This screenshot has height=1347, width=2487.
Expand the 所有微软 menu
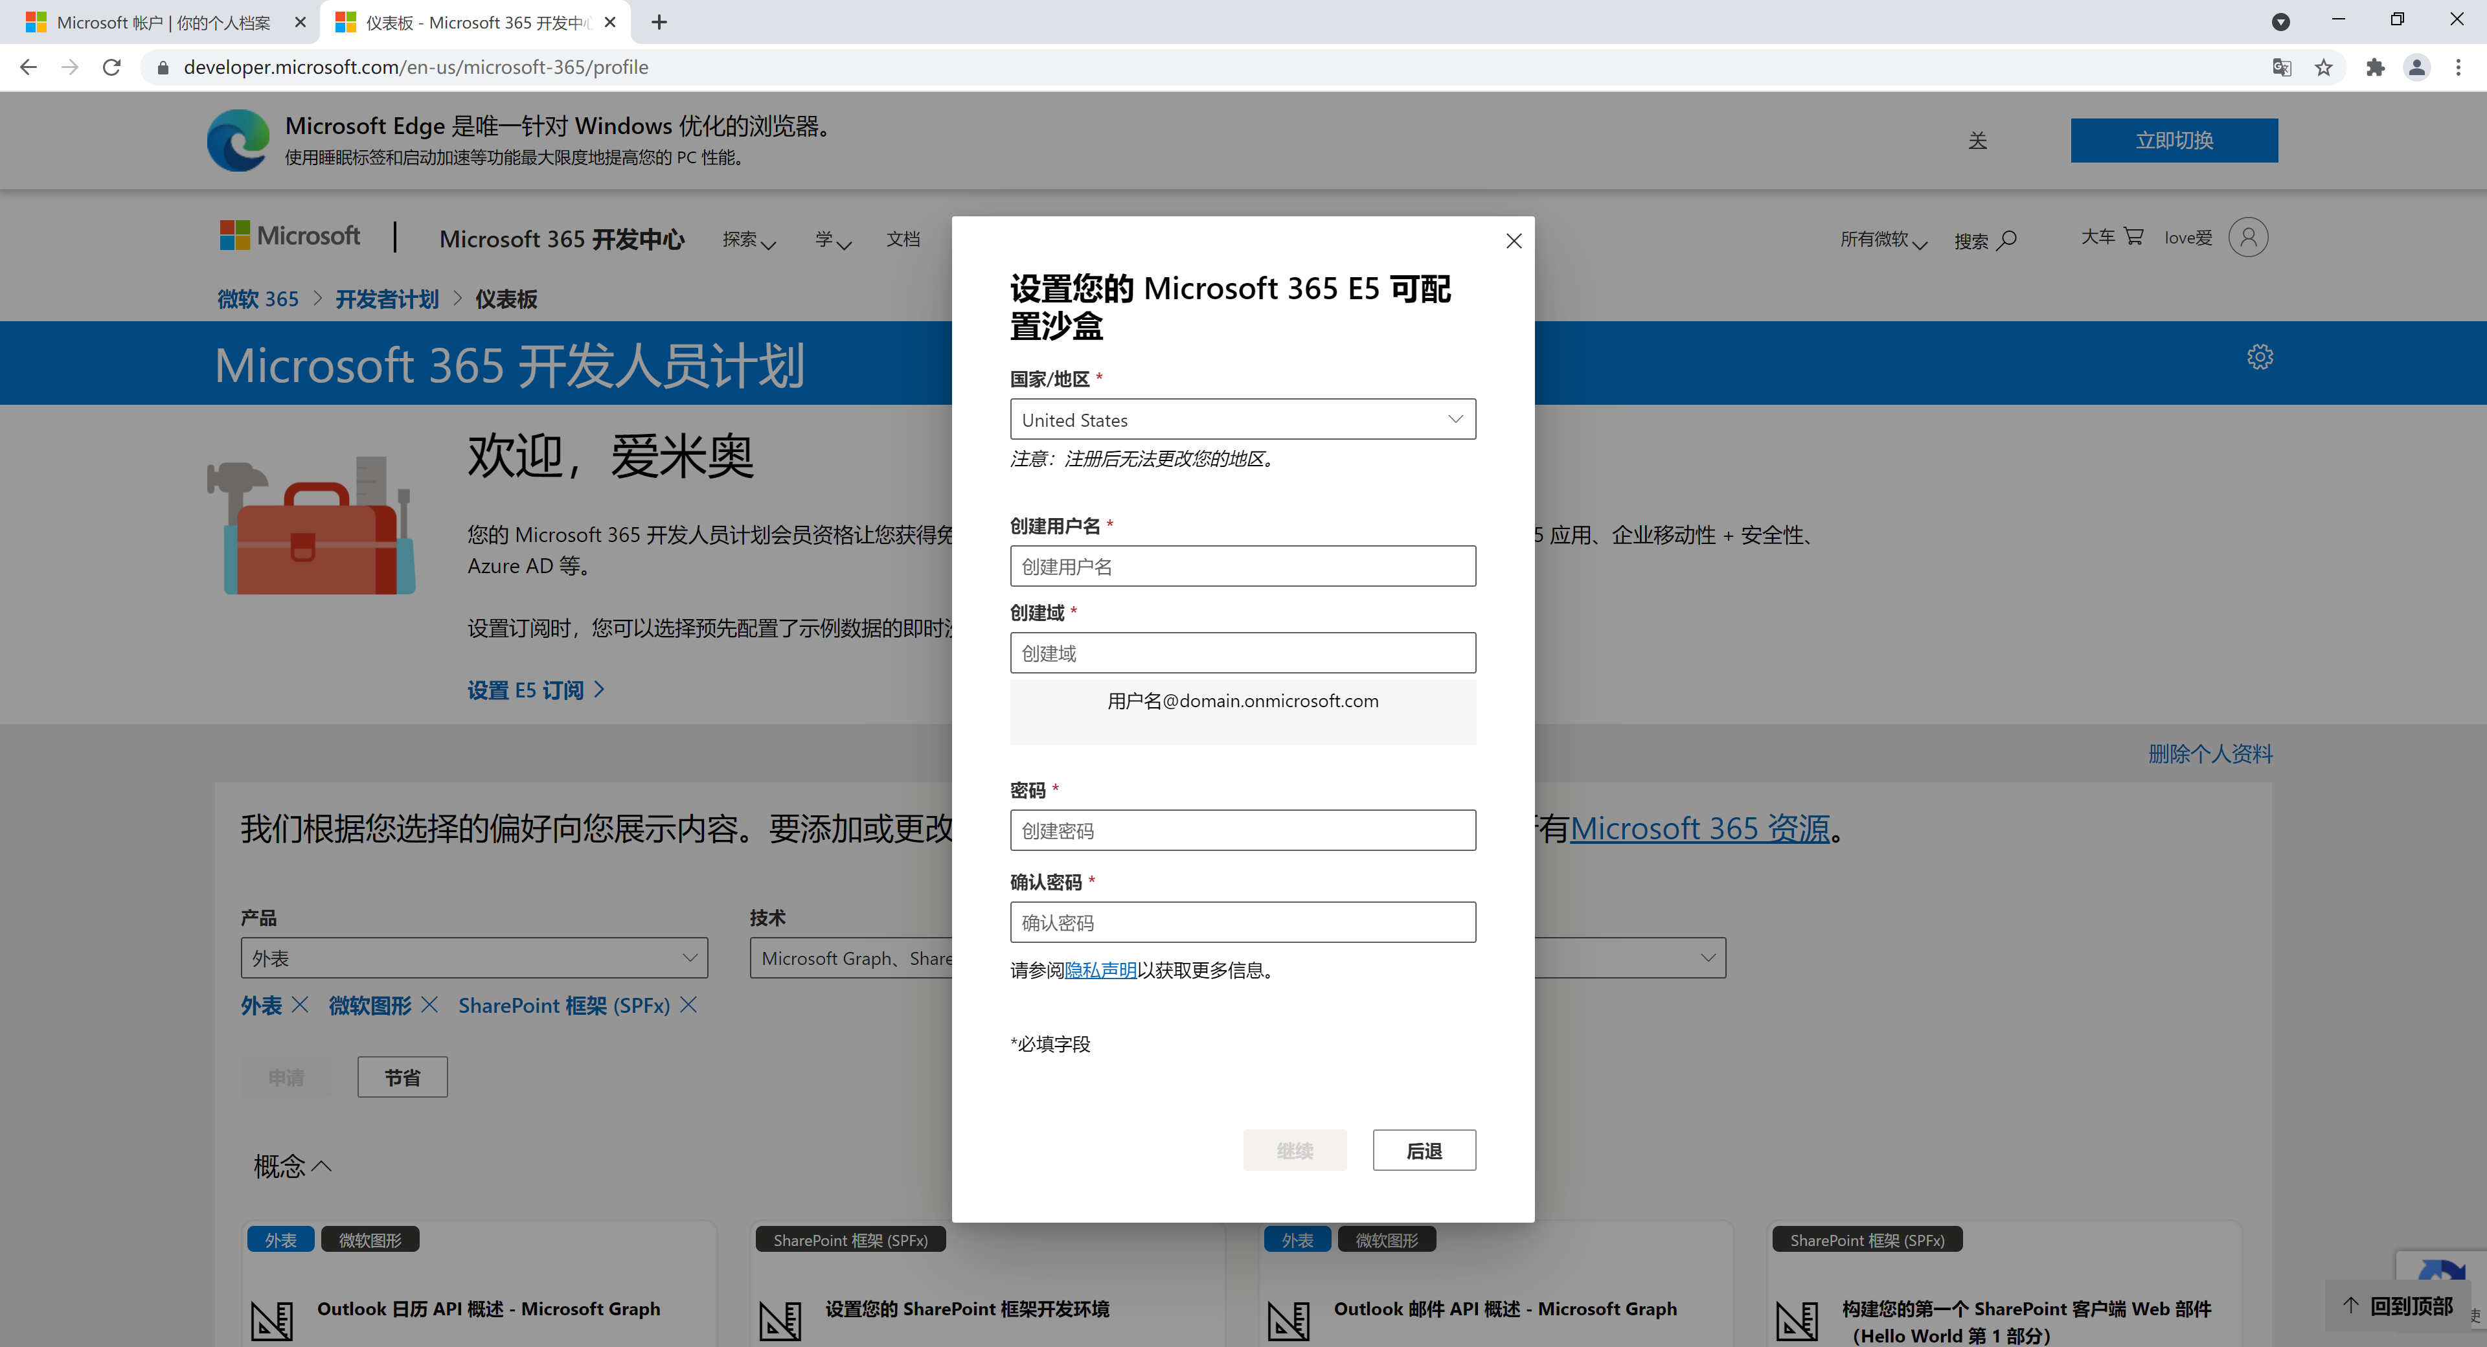1881,240
